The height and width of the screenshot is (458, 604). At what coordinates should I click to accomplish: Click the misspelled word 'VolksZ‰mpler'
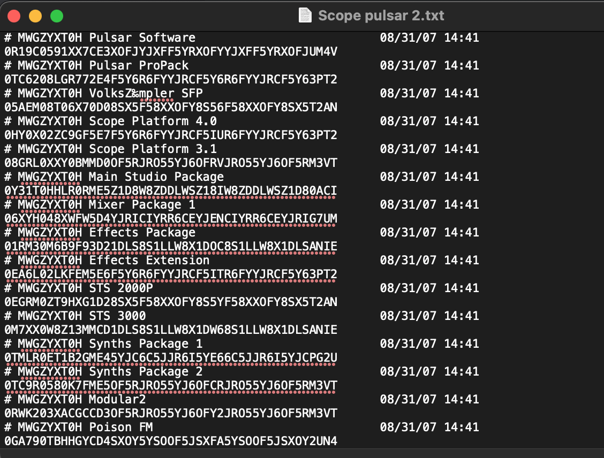131,93
